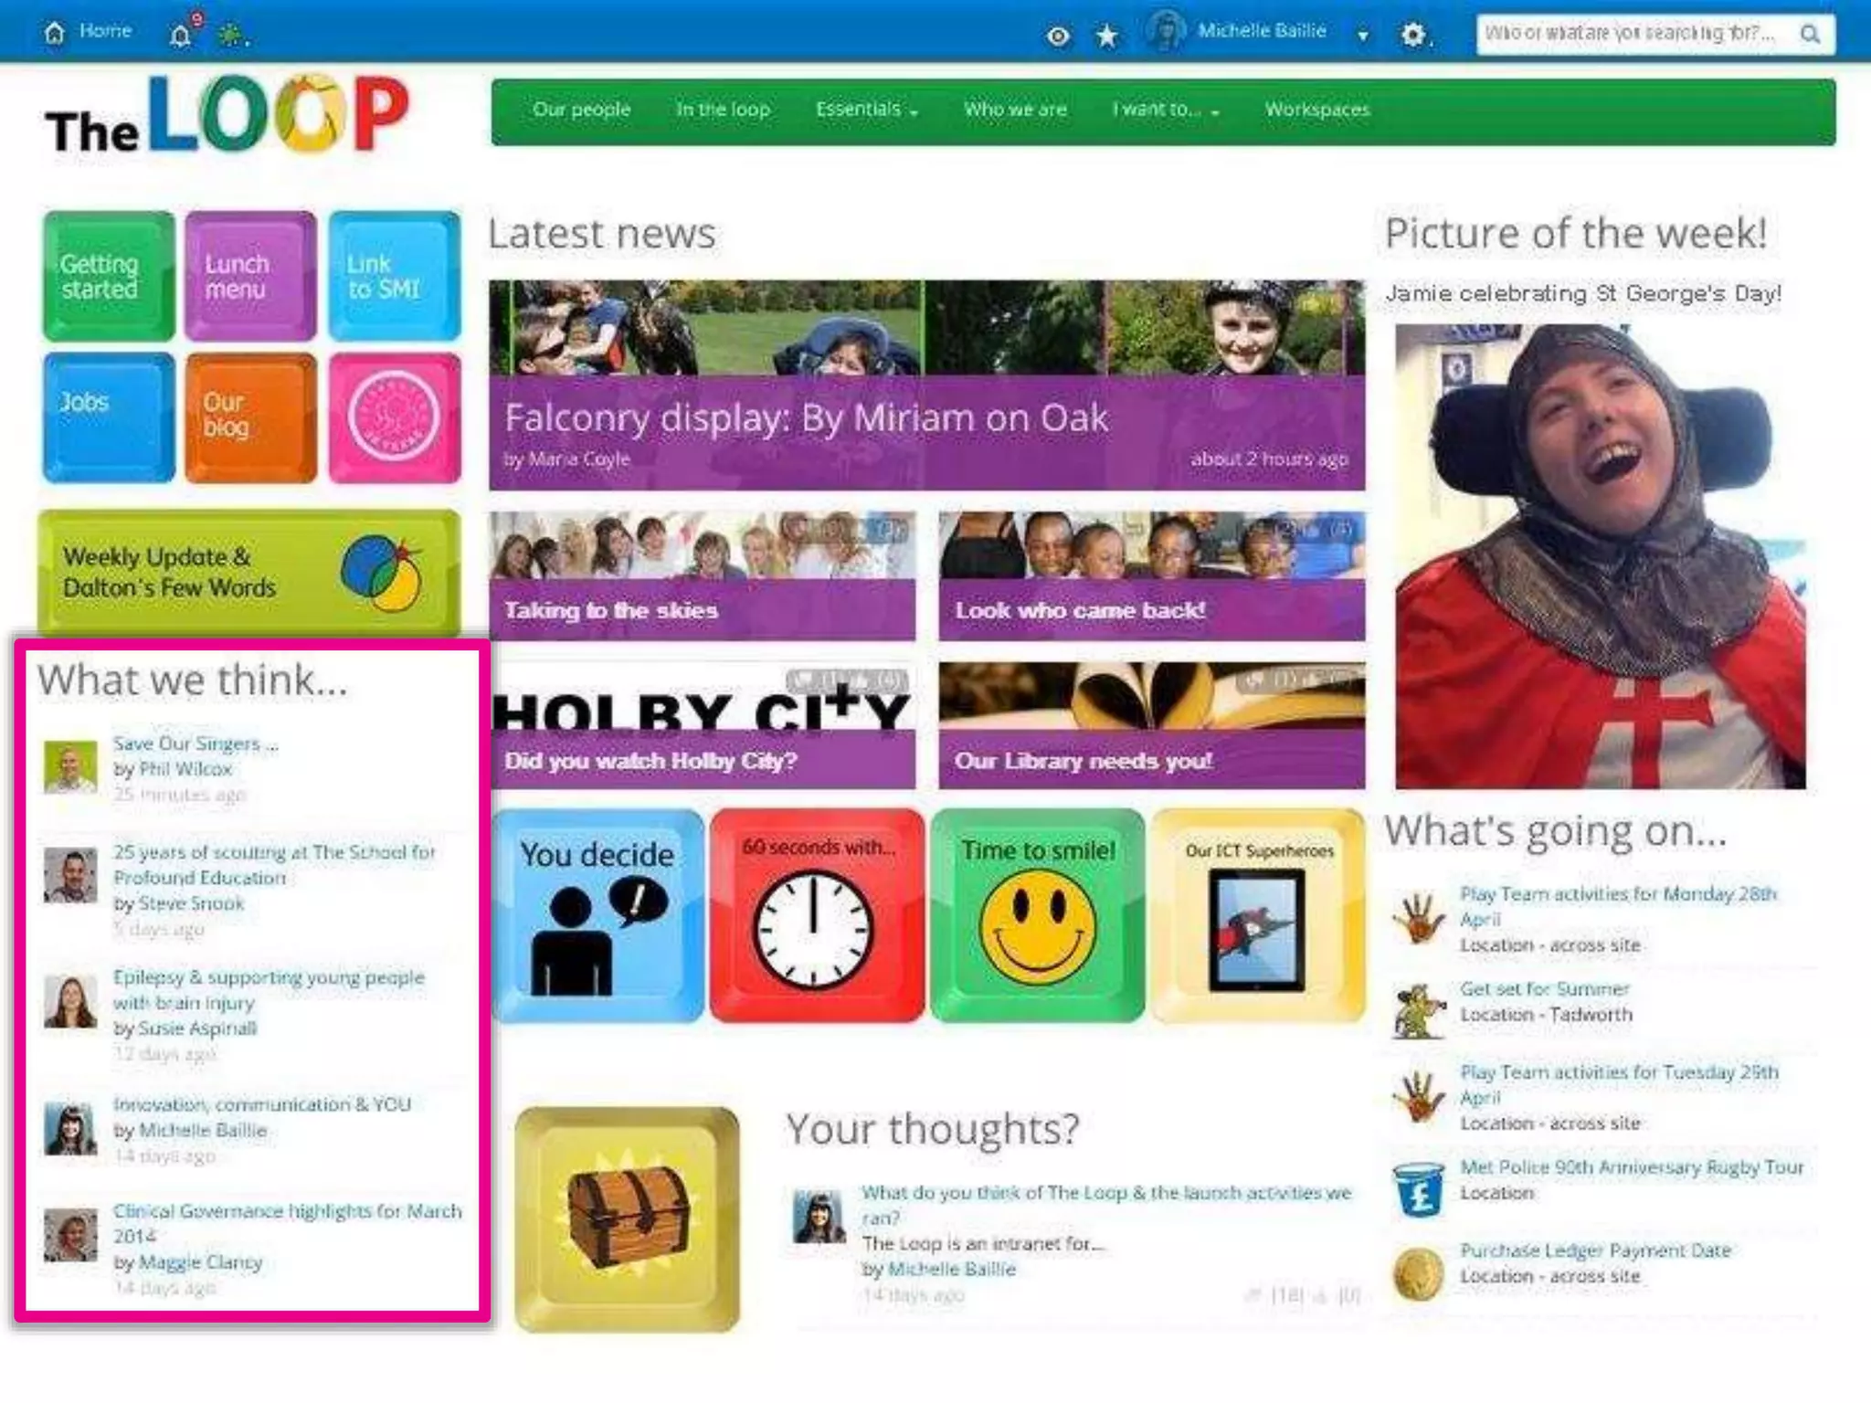Click Phil Wilcox's author avatar
1871x1403 pixels.
(70, 766)
